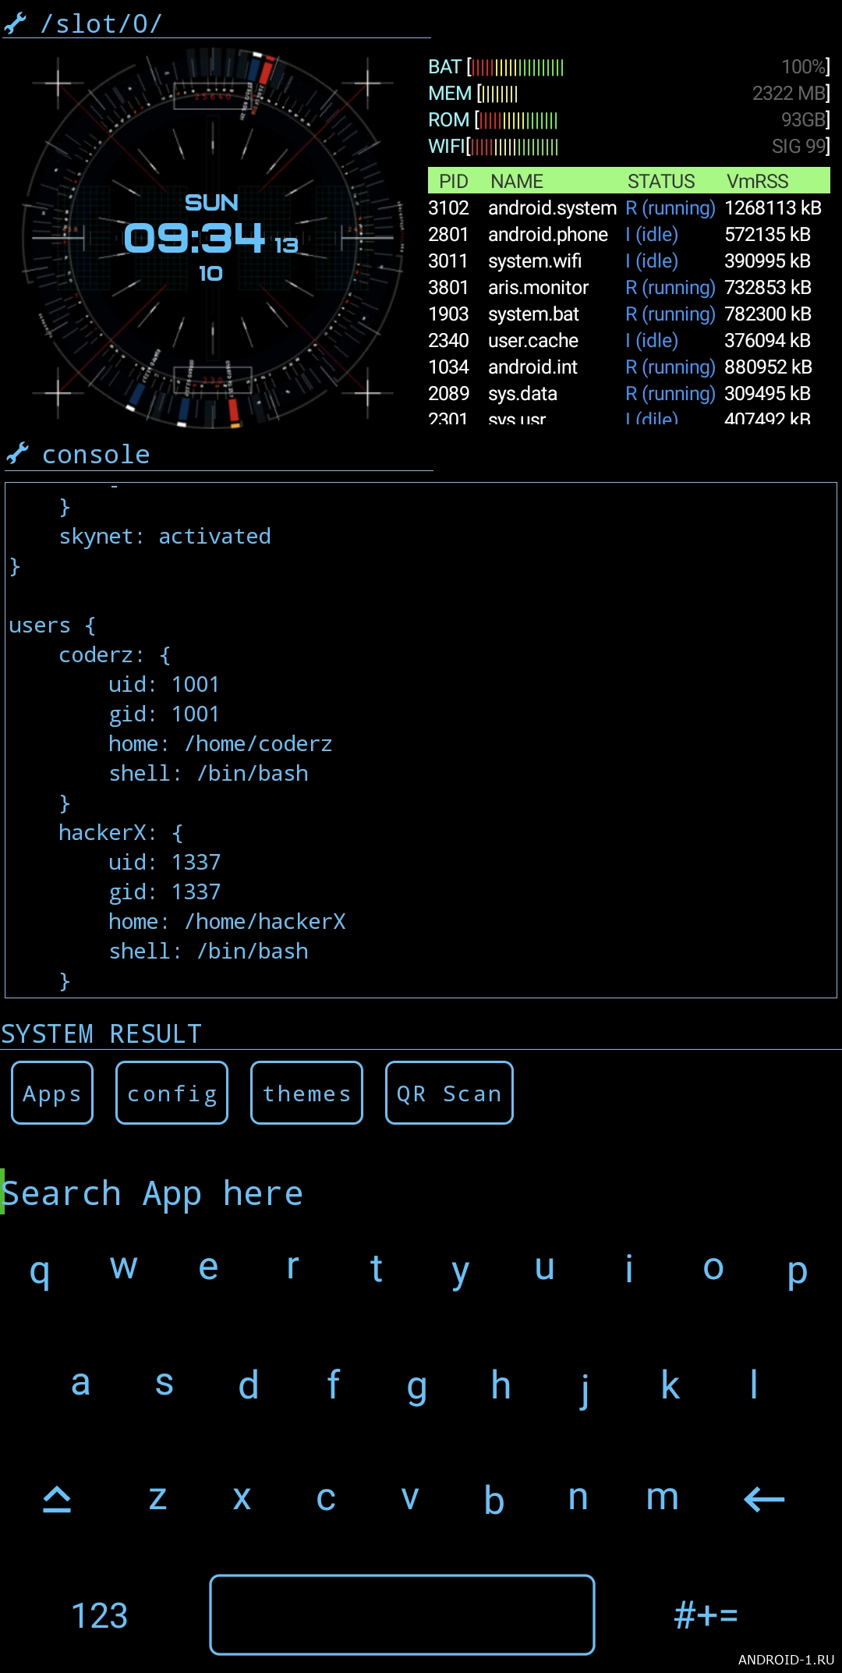The width and height of the screenshot is (842, 1673).
Task: Click the VmRSS column header
Action: 757,181
